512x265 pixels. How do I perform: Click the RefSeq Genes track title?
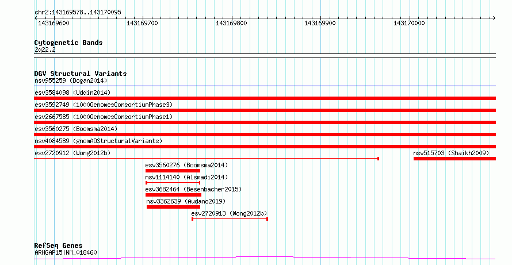pos(58,245)
